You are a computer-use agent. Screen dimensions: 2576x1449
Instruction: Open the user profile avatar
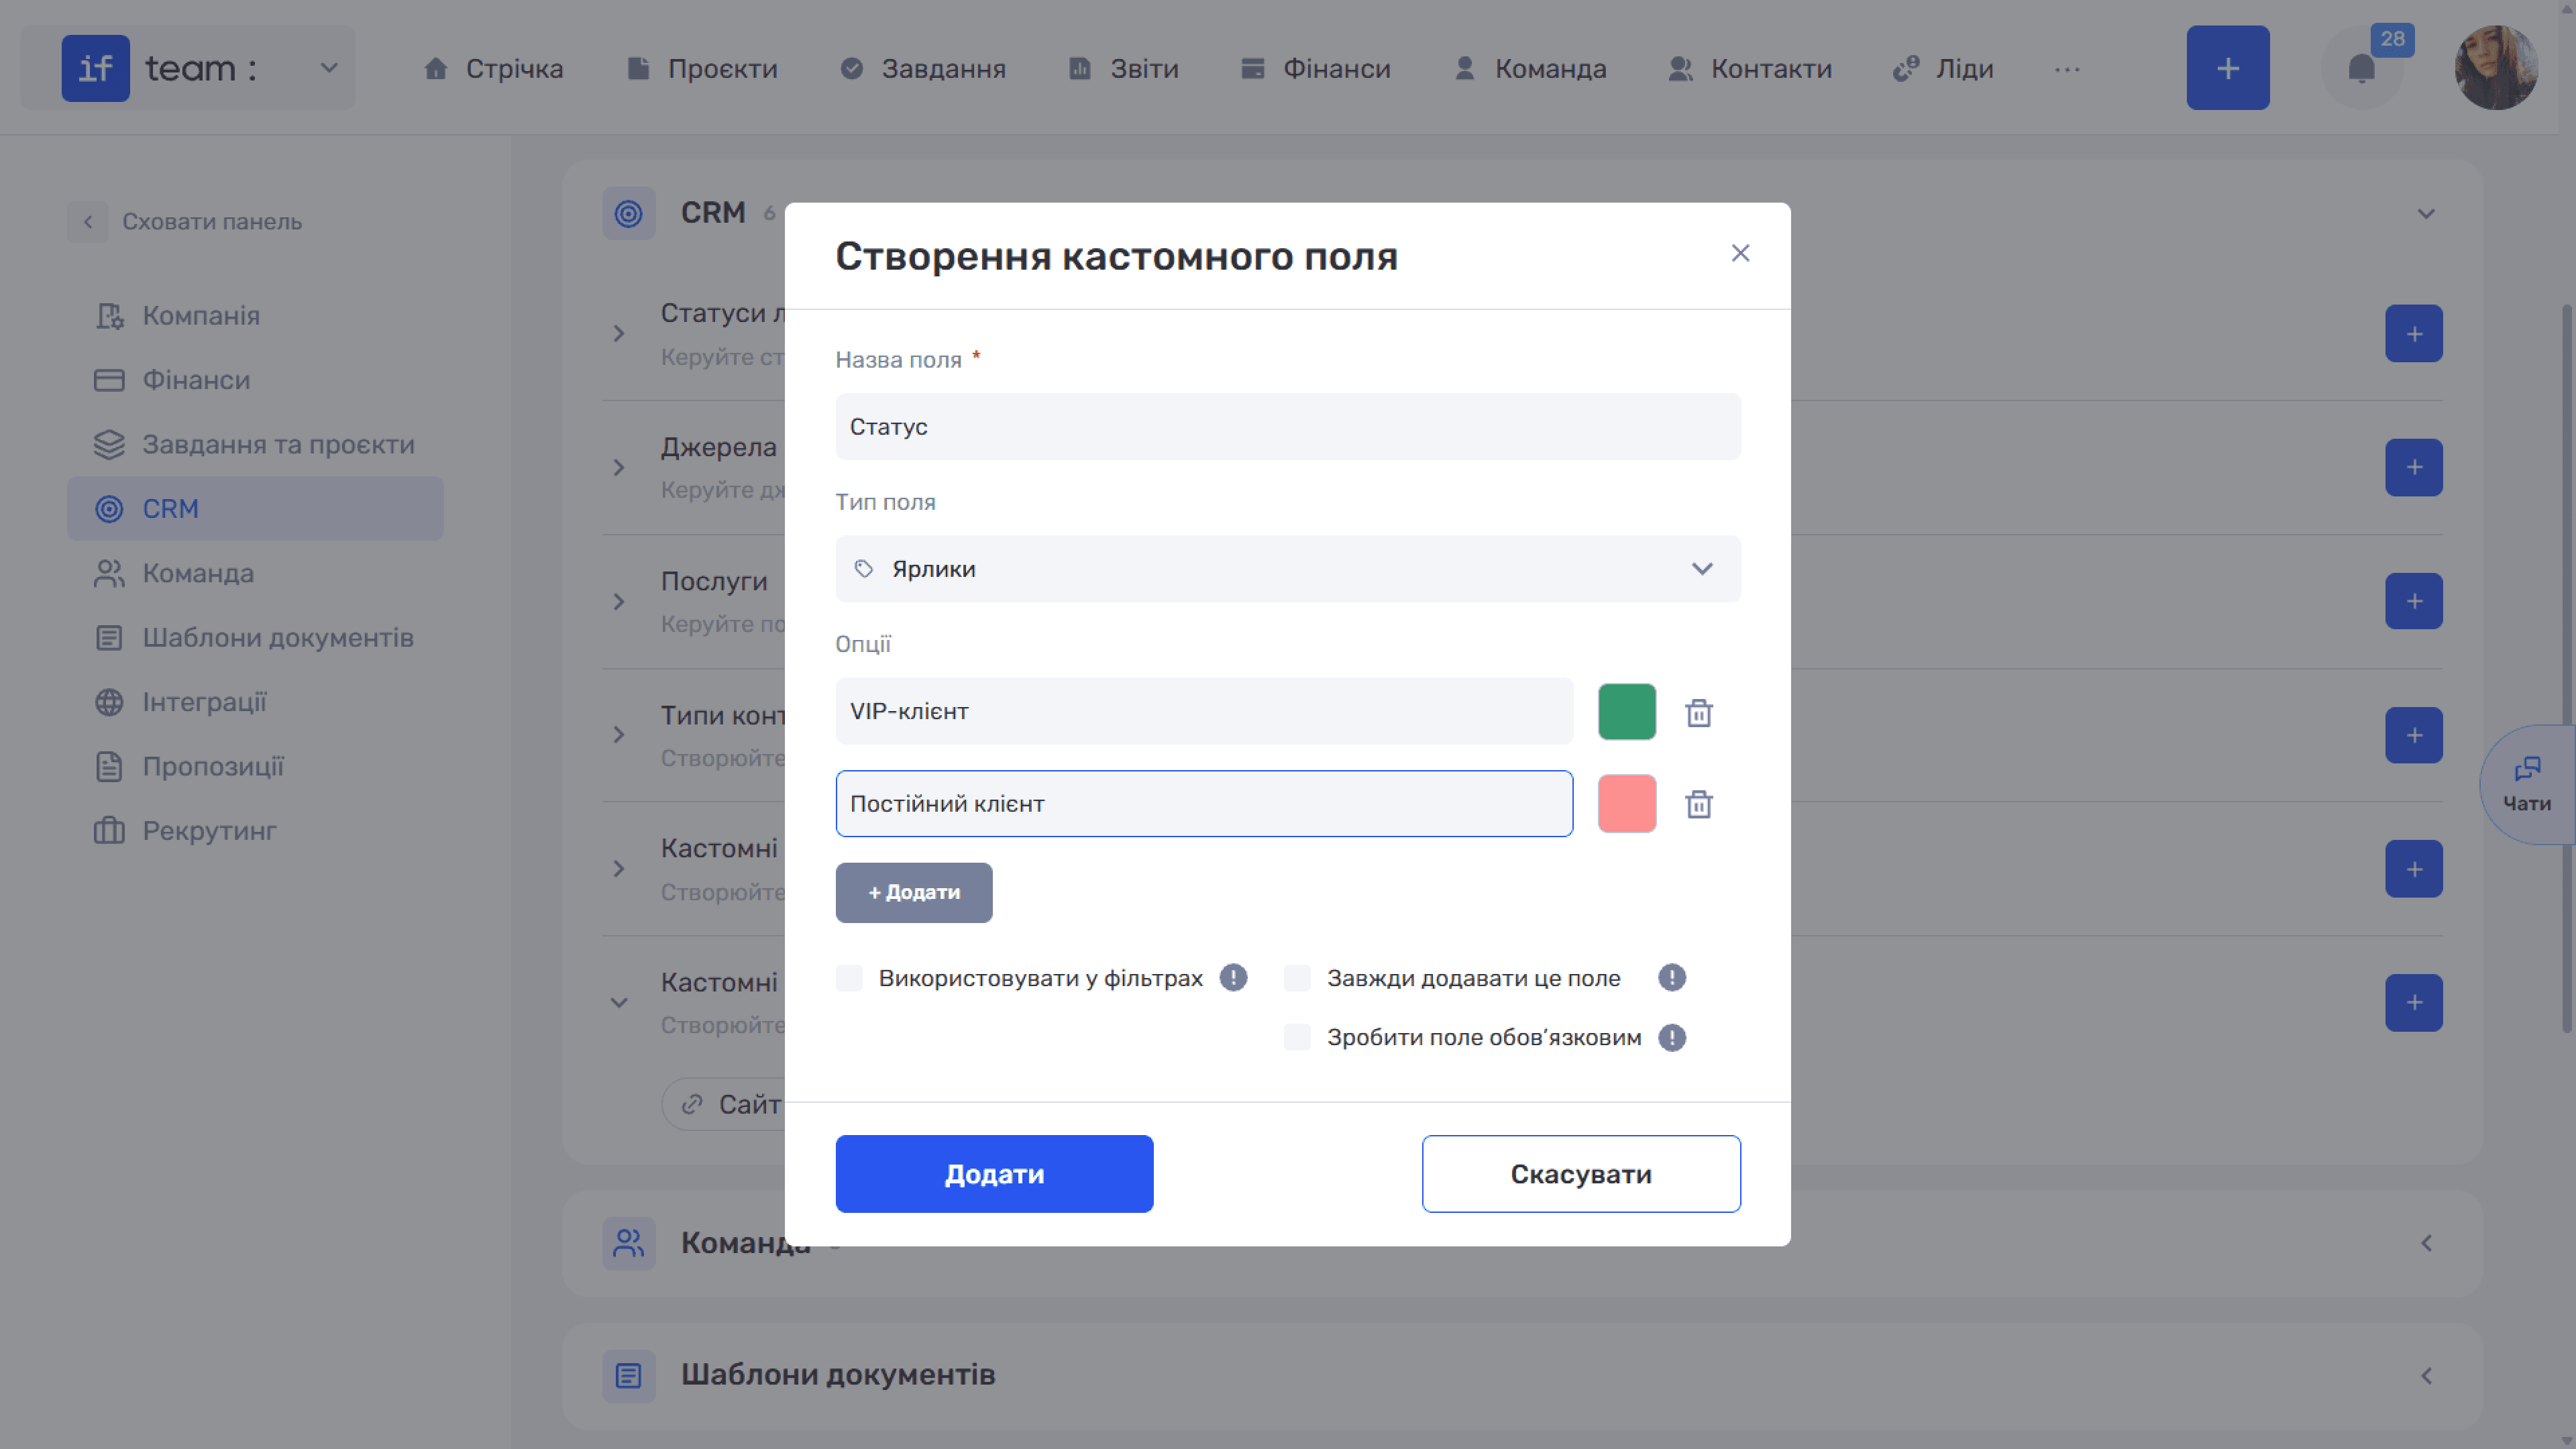click(2496, 68)
